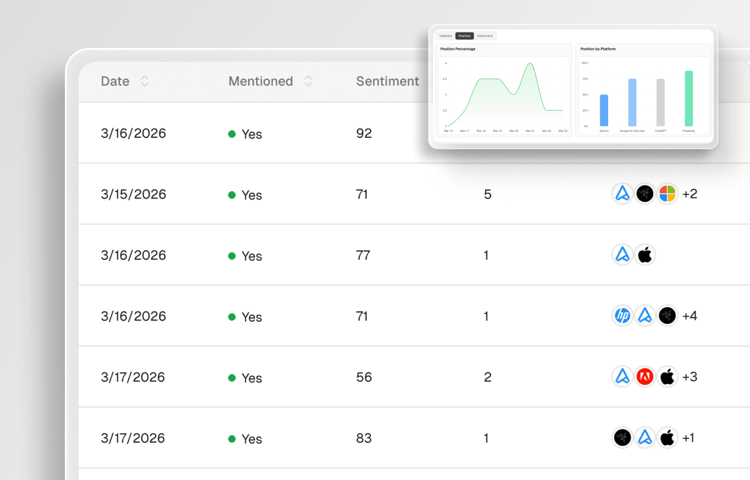750x480 pixels.
Task: Click the Razer icon in the 3/15/2026 row
Action: 645,193
